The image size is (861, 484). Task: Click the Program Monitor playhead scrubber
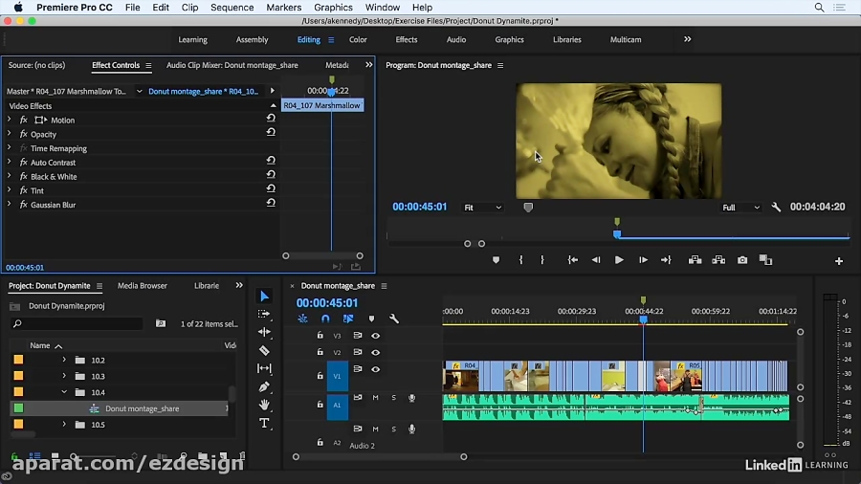click(x=617, y=233)
